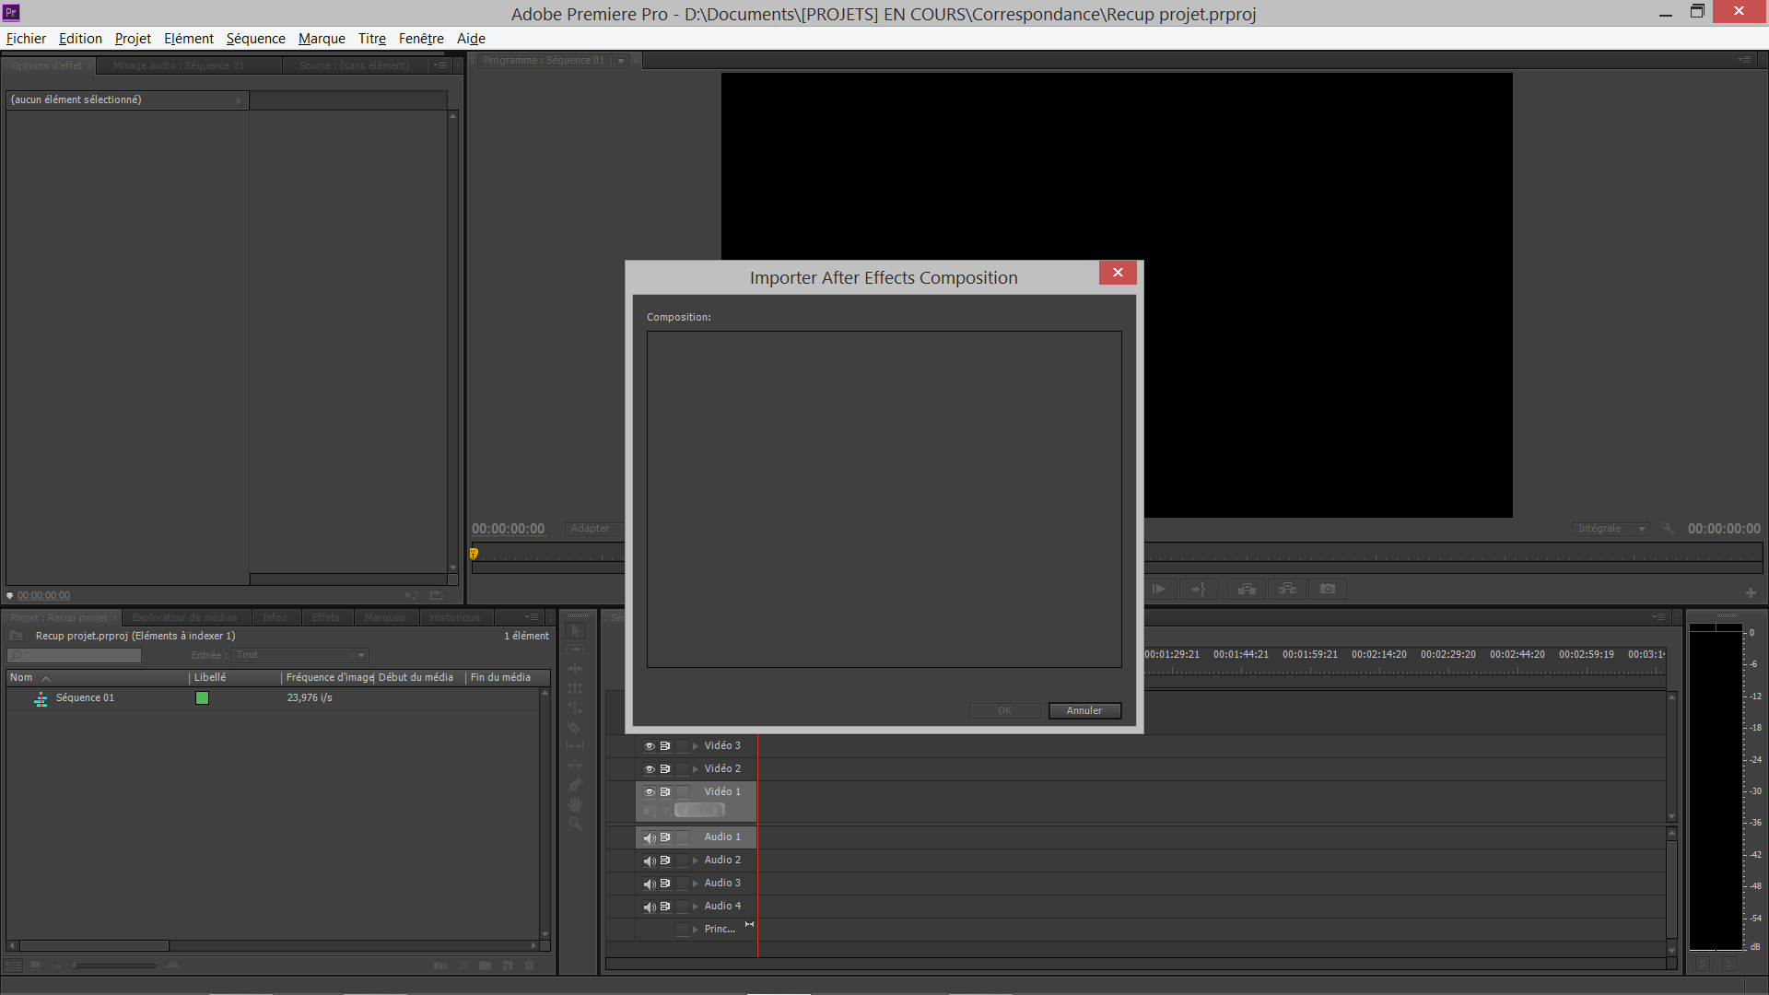Select the Rate Stretch tool

pyautogui.click(x=576, y=708)
